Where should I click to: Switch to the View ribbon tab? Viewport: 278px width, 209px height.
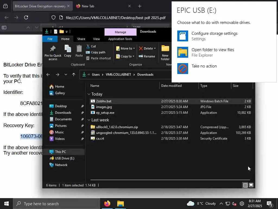pos(96,39)
